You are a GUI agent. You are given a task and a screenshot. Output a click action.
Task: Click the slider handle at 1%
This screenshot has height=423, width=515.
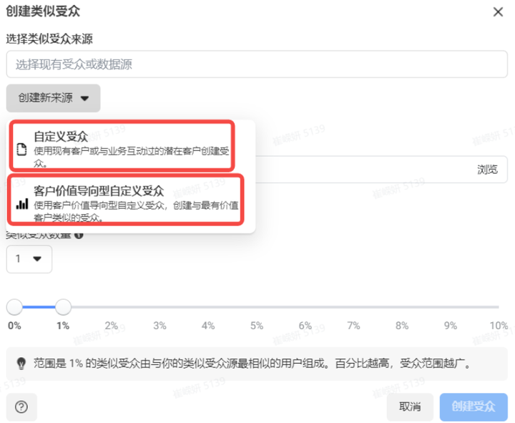[x=63, y=307]
